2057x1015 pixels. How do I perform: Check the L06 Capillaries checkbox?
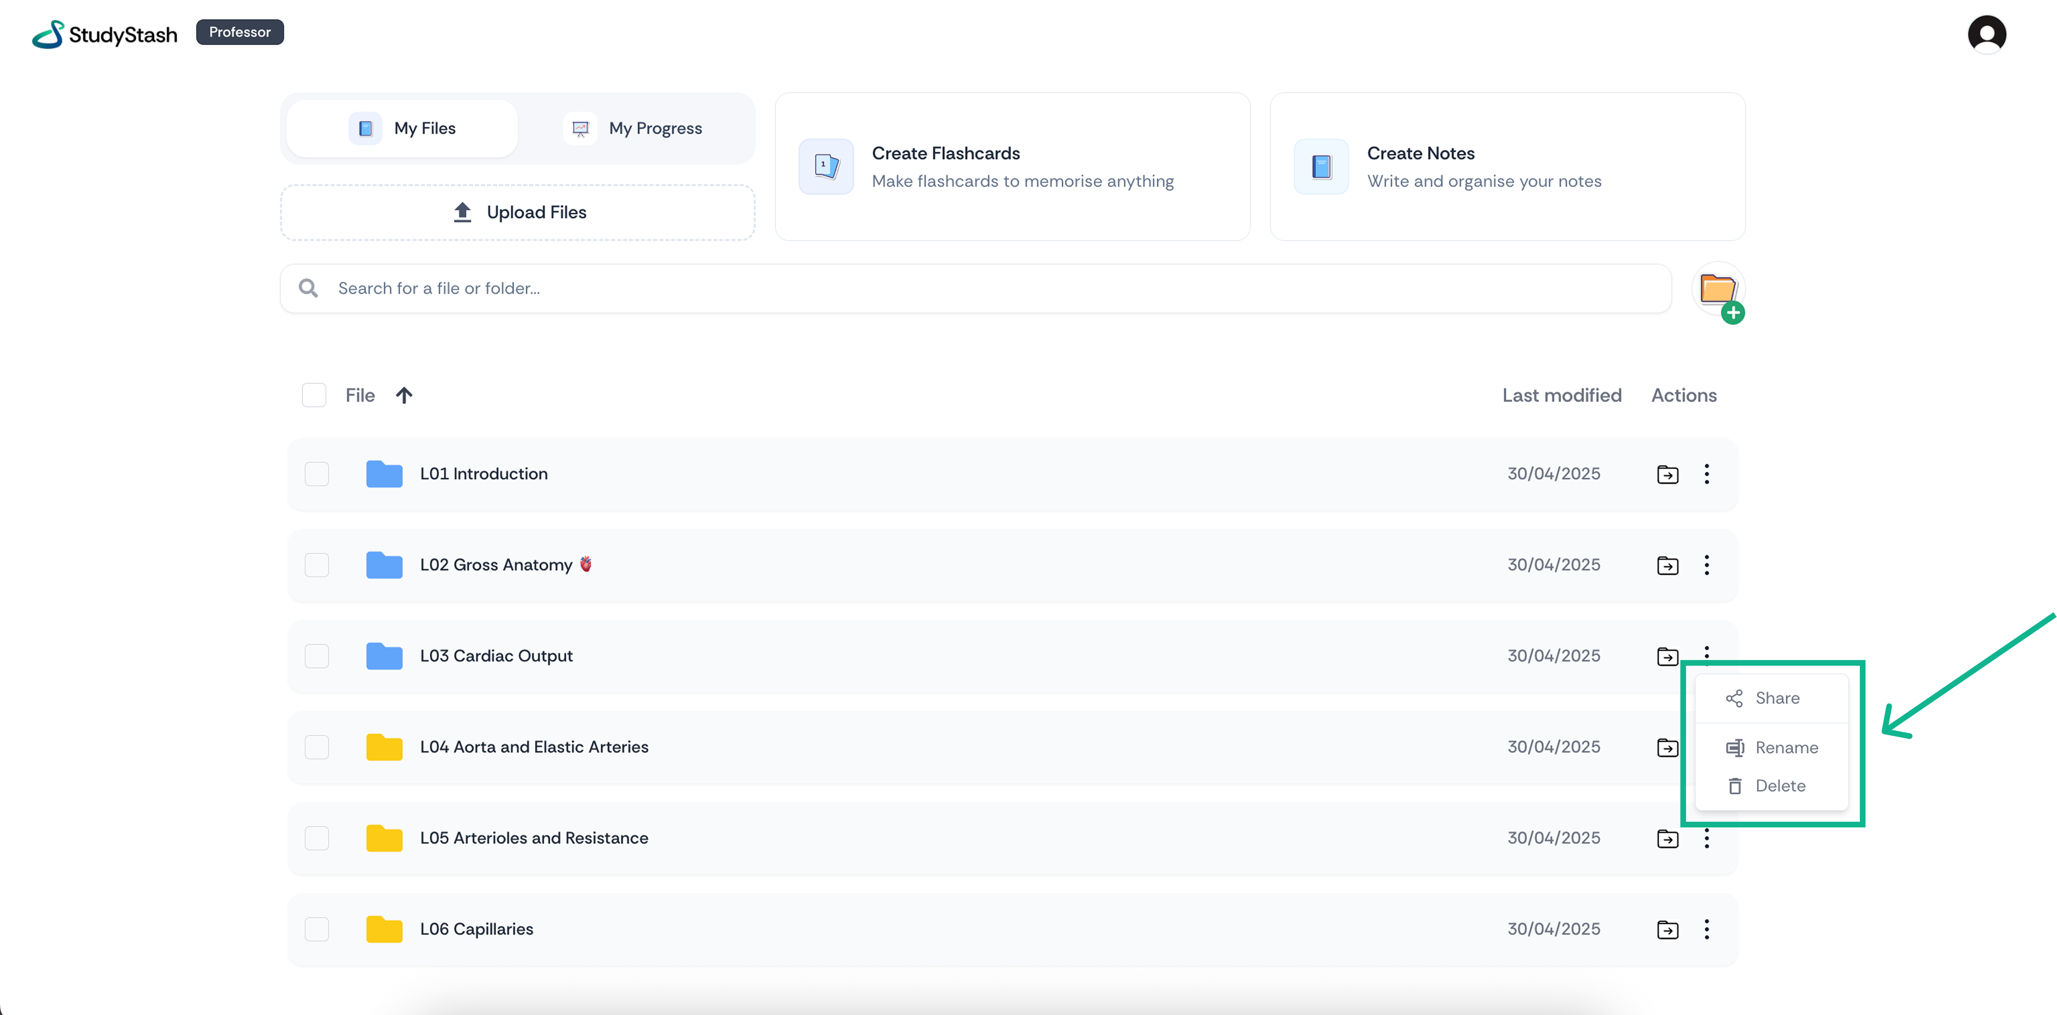317,929
